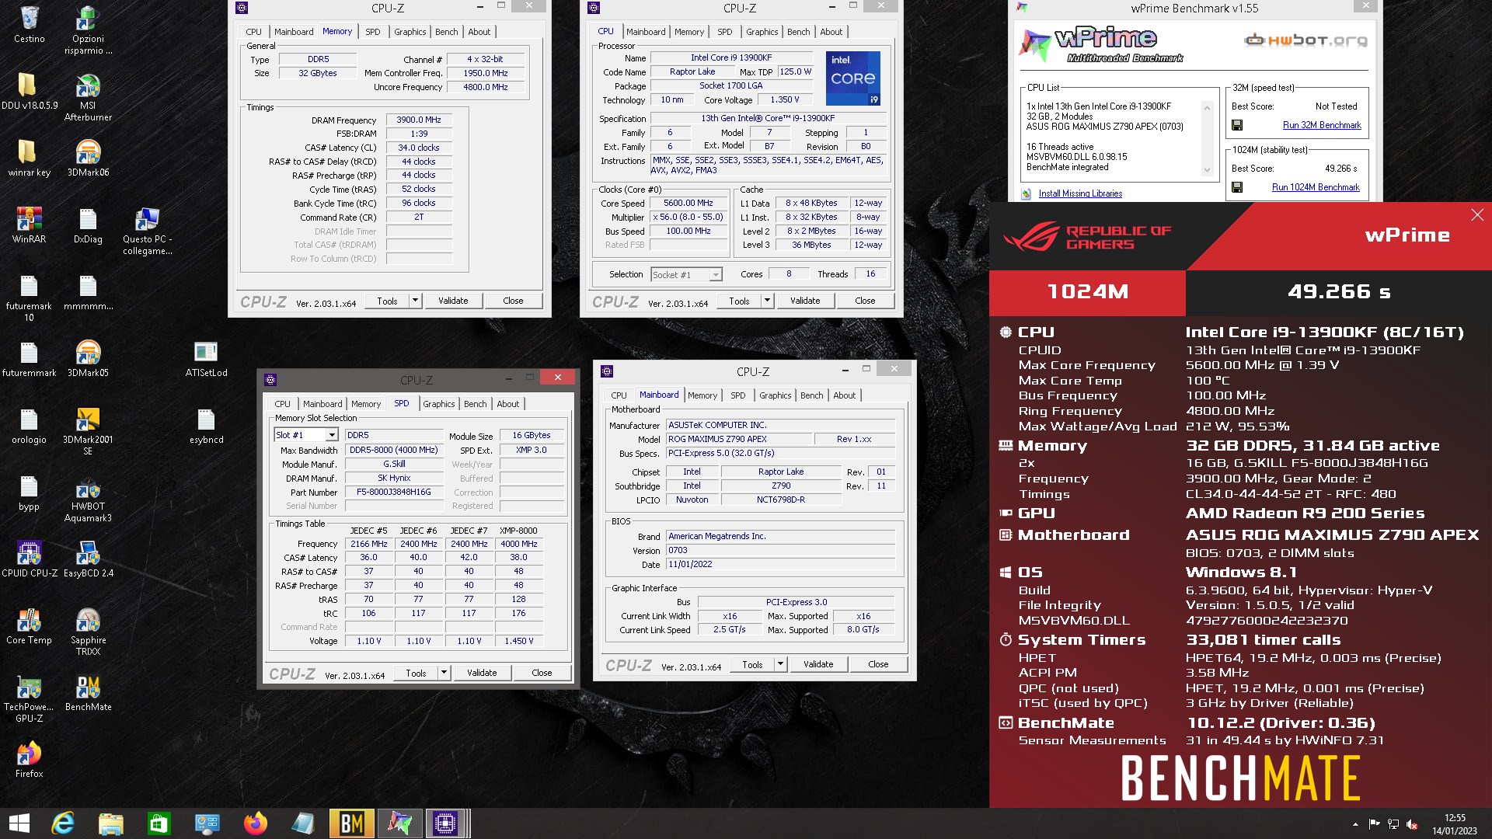This screenshot has width=1492, height=839.
Task: Click Validate in SPD CPU-Z window
Action: coord(482,673)
